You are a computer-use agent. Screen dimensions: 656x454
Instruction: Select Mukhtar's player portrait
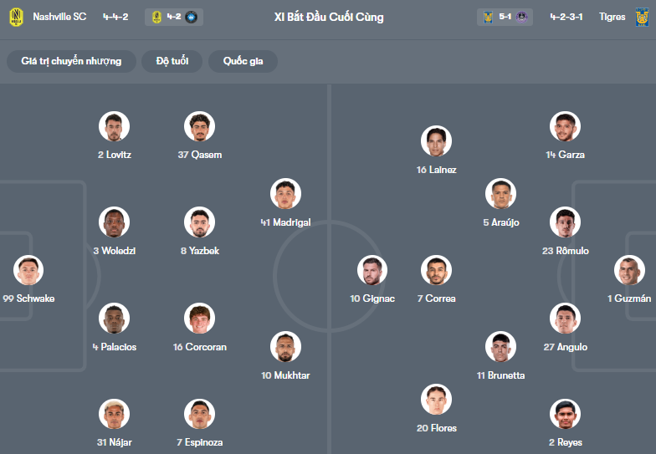tap(285, 347)
